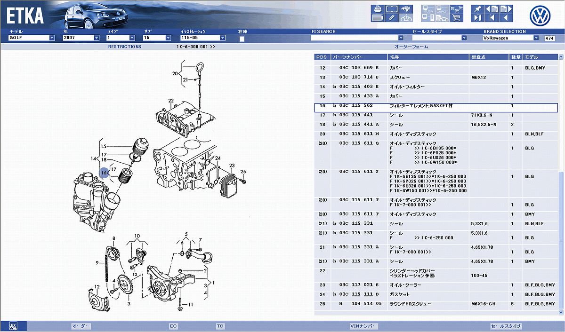Select part number 03C 115 403 E
The image size is (565, 332).
(359, 87)
